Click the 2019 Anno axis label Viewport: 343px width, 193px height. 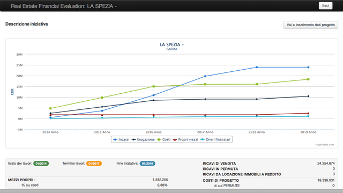(x=308, y=132)
